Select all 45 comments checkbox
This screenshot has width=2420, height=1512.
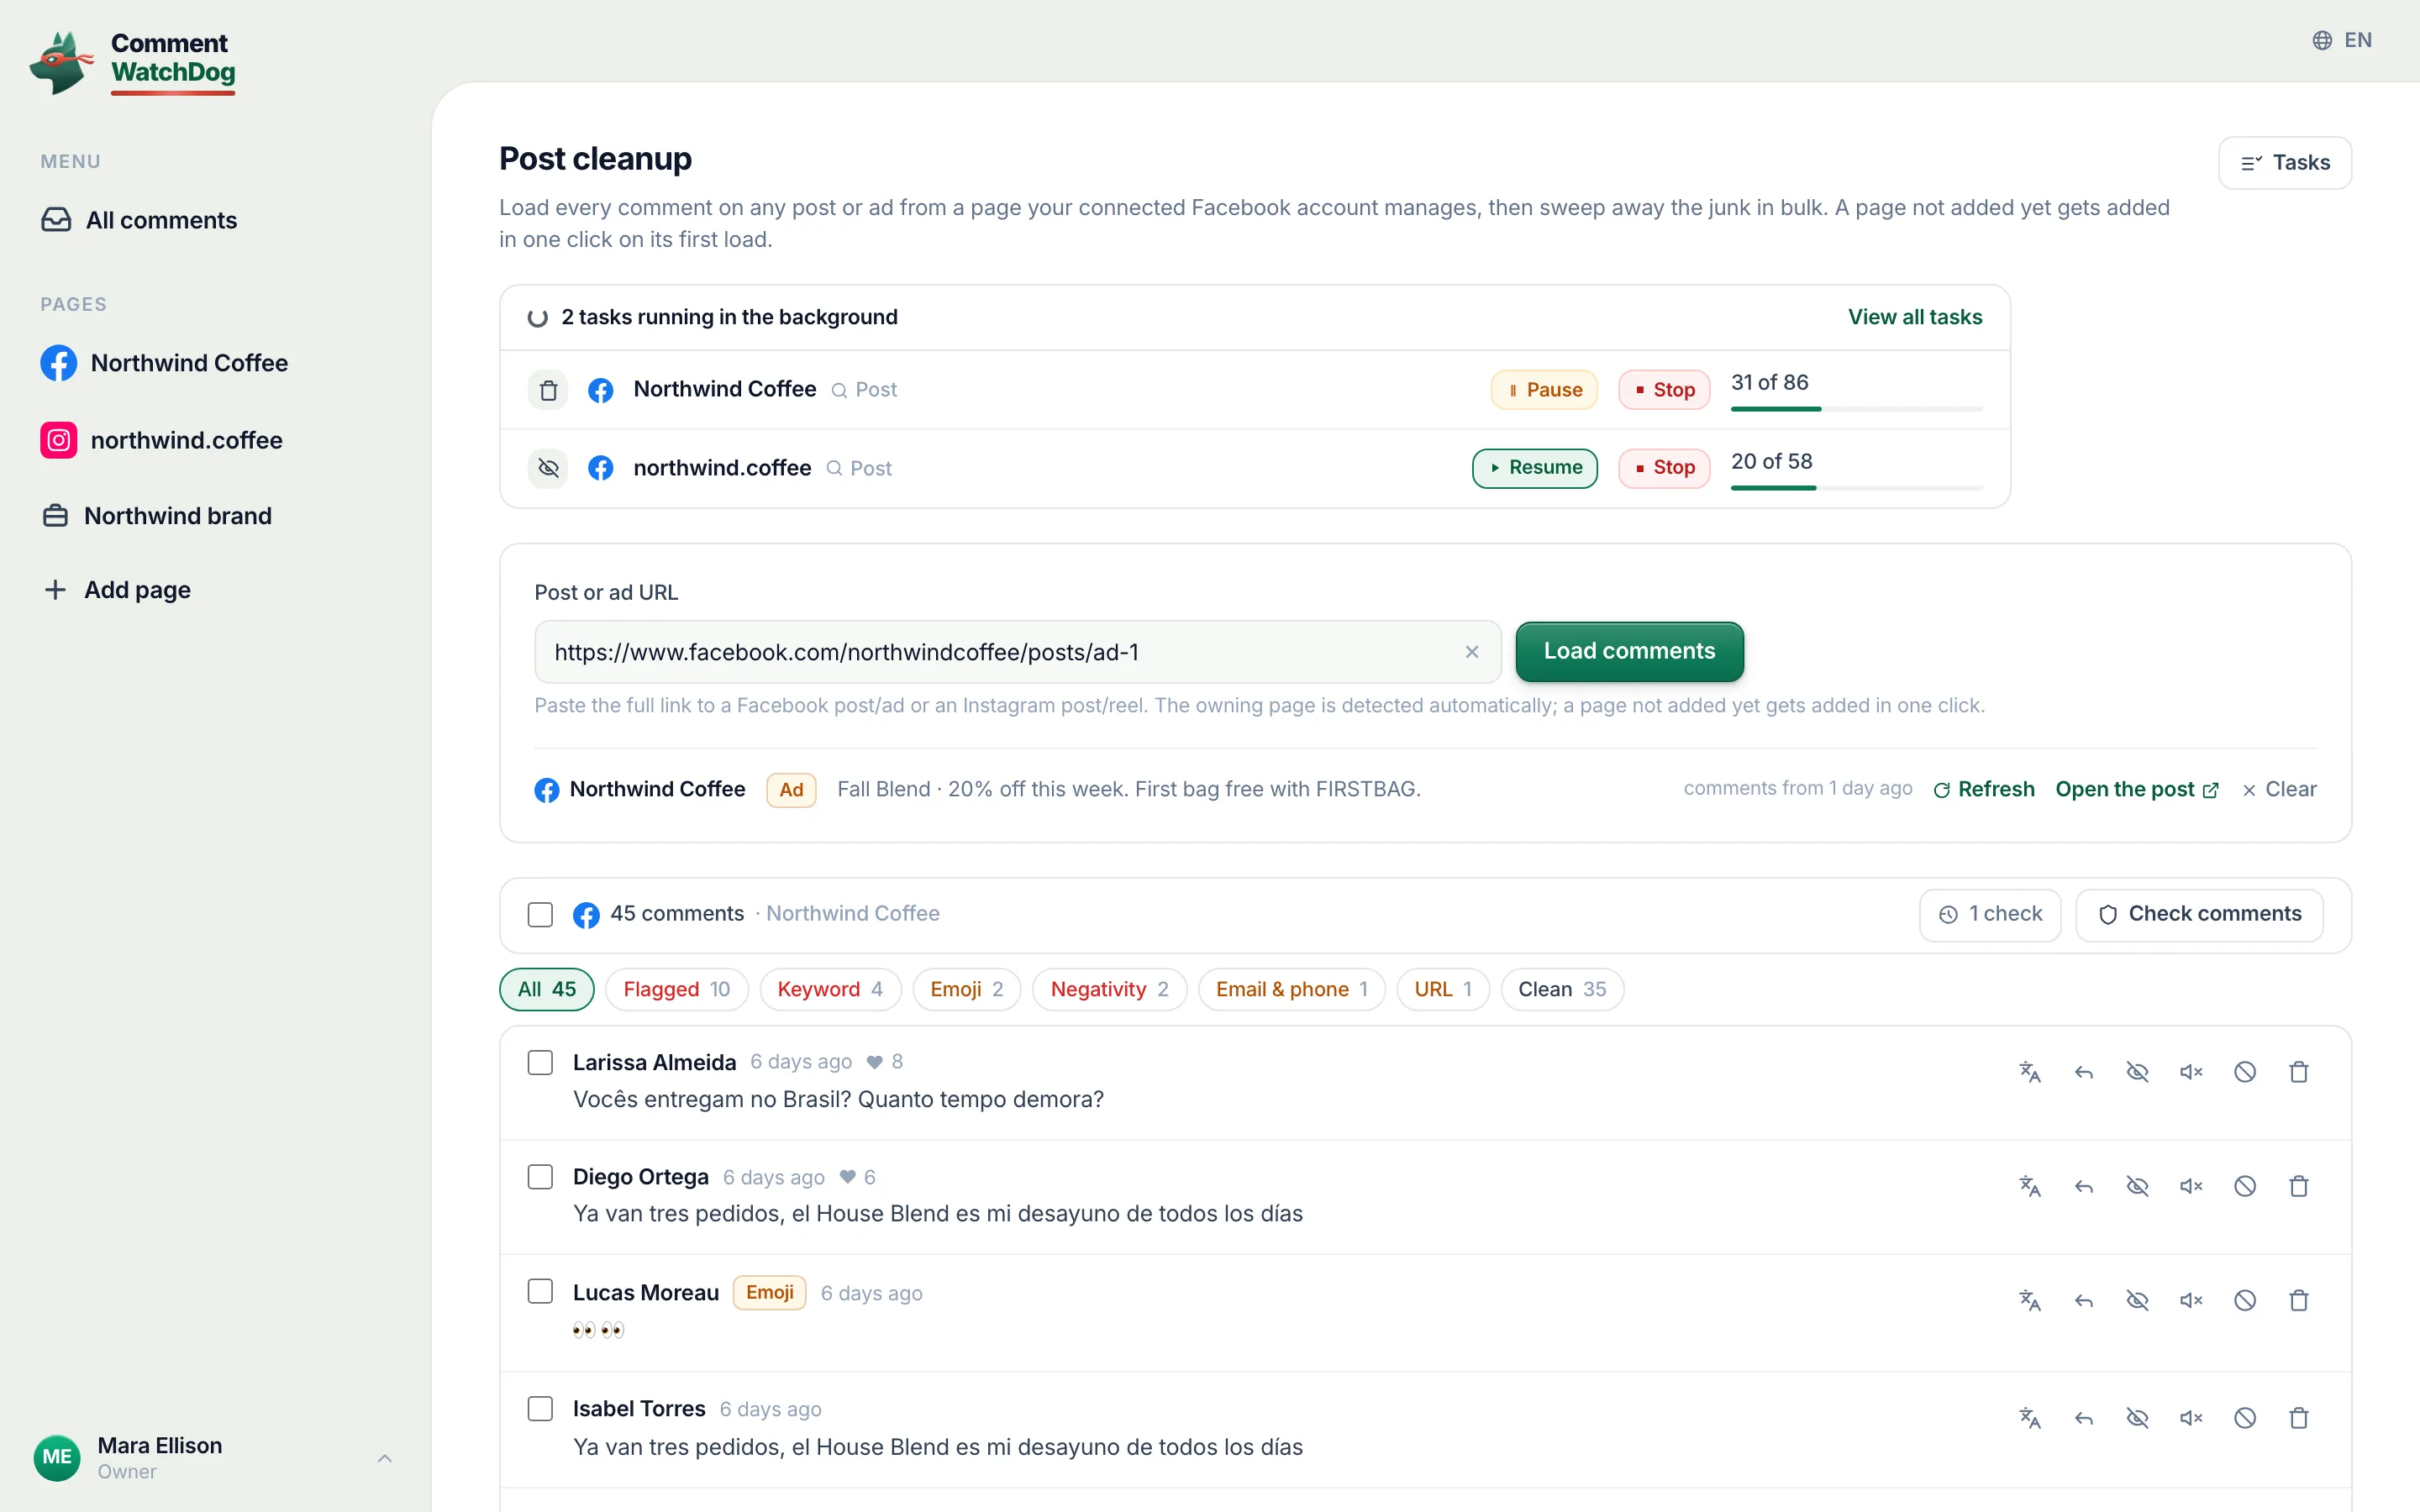coord(540,915)
